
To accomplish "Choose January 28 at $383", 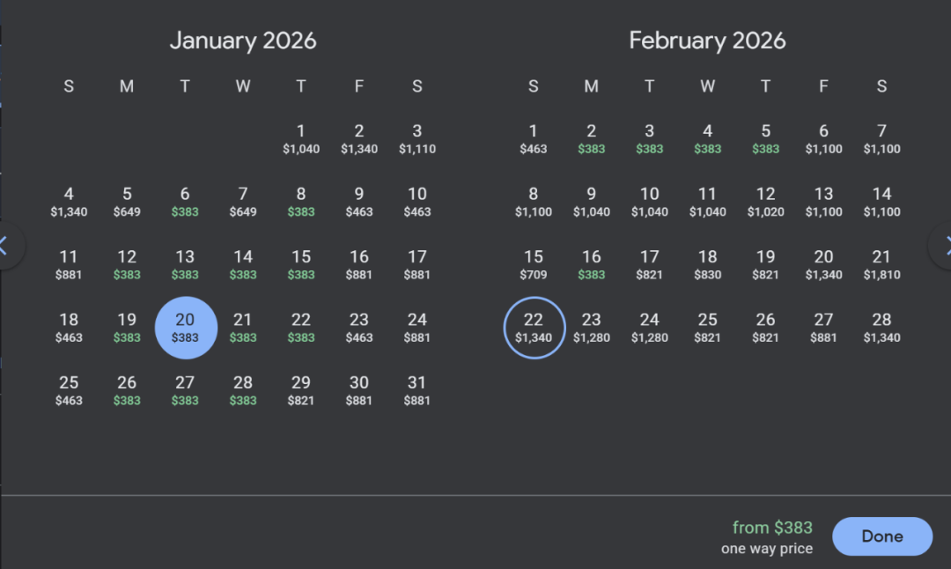I will click(243, 390).
